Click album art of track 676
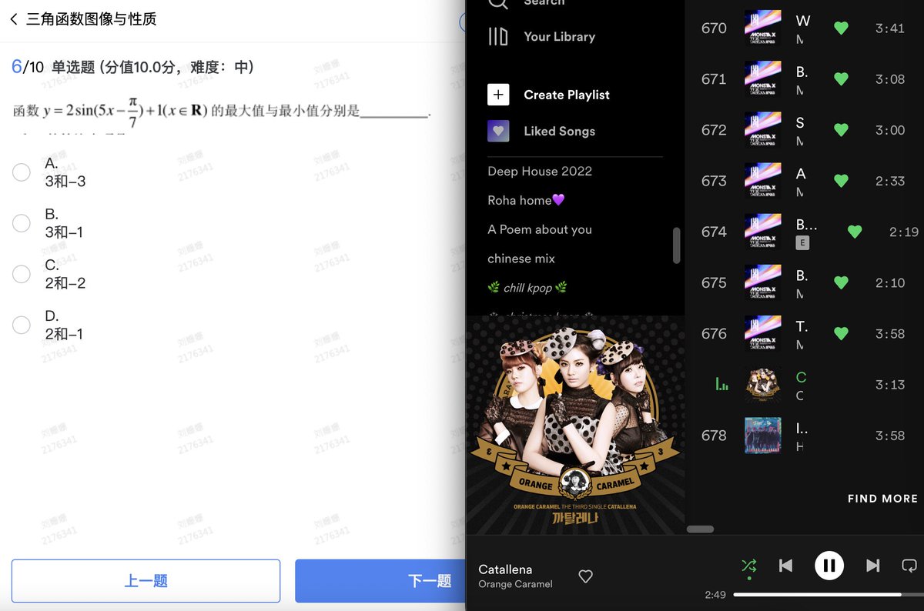924x611 pixels. coord(763,333)
